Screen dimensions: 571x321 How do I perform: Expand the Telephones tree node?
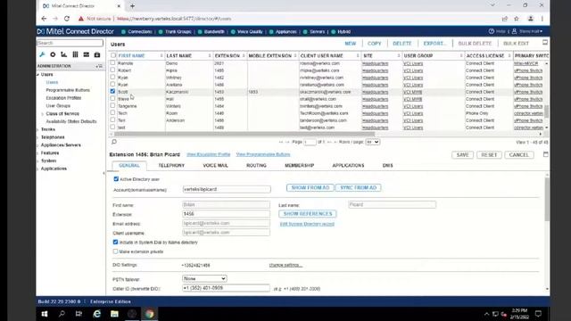click(x=37, y=137)
